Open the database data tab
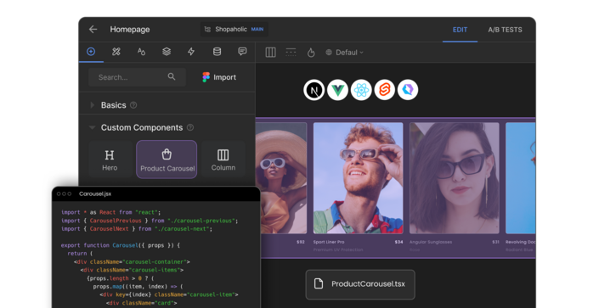 (x=217, y=52)
